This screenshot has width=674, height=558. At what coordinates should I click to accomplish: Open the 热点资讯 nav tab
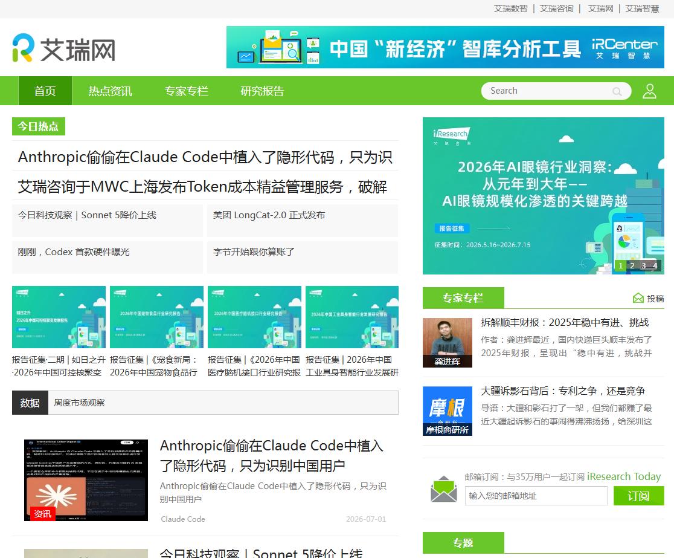pos(110,91)
